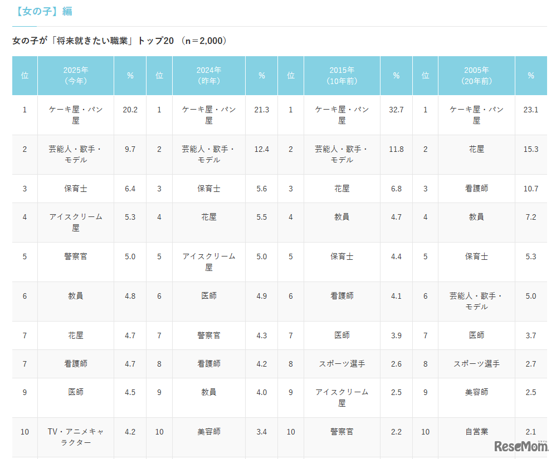Select the 10.7 percentage value
Screen dimensions: 556x459
coord(531,189)
